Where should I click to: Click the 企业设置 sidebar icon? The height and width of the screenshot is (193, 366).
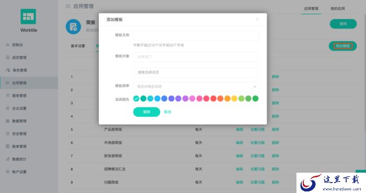tap(7, 108)
